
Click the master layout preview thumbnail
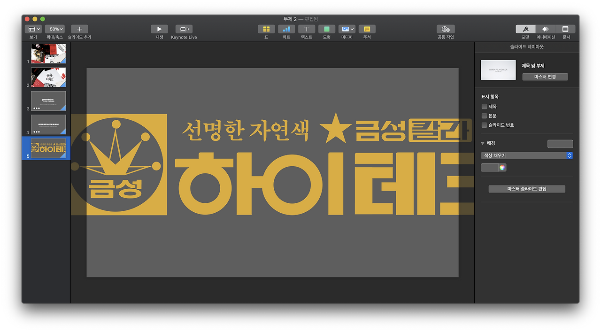(498, 70)
